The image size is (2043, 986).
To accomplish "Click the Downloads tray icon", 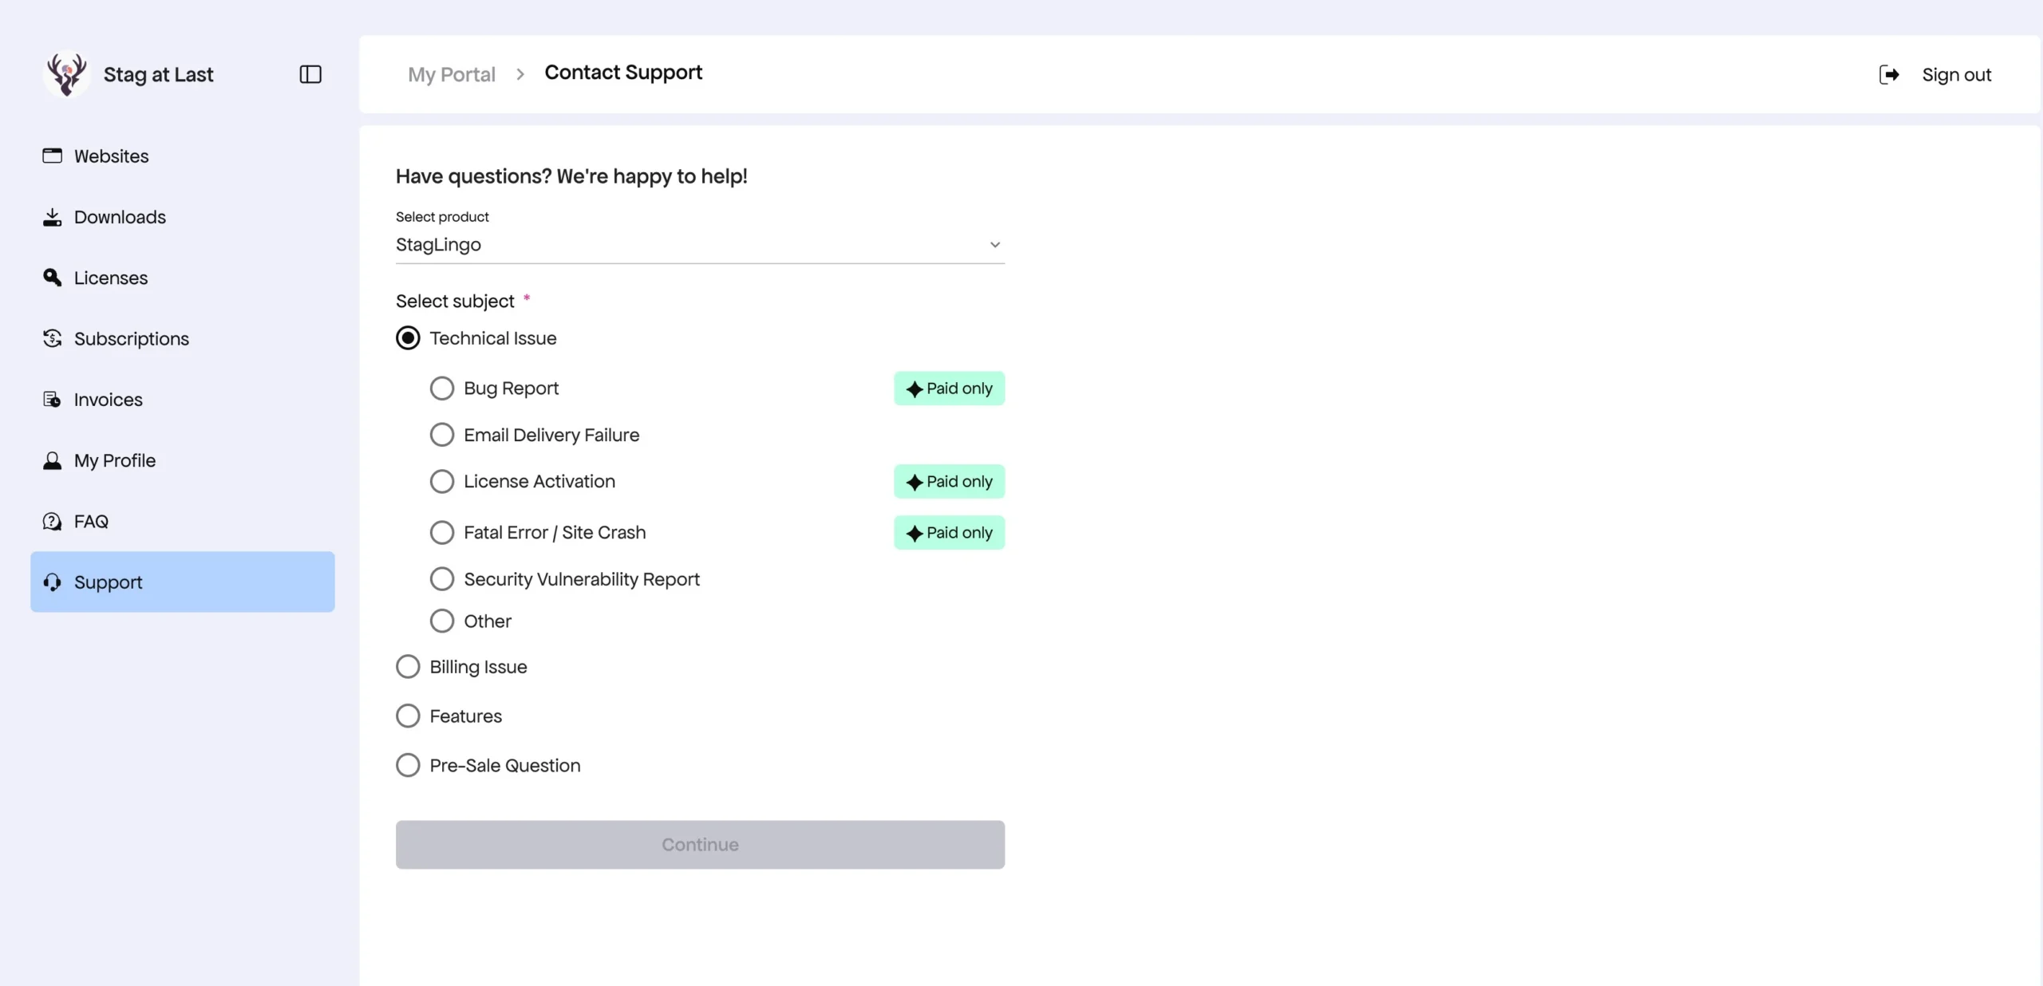I will [x=53, y=217].
